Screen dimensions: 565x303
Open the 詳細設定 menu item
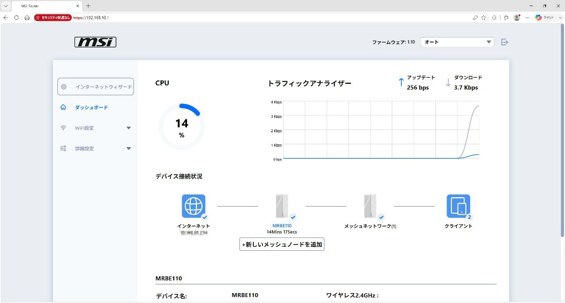(84, 148)
